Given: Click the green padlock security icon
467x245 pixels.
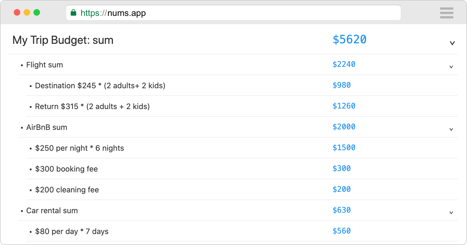Looking at the screenshot, I should pos(73,13).
